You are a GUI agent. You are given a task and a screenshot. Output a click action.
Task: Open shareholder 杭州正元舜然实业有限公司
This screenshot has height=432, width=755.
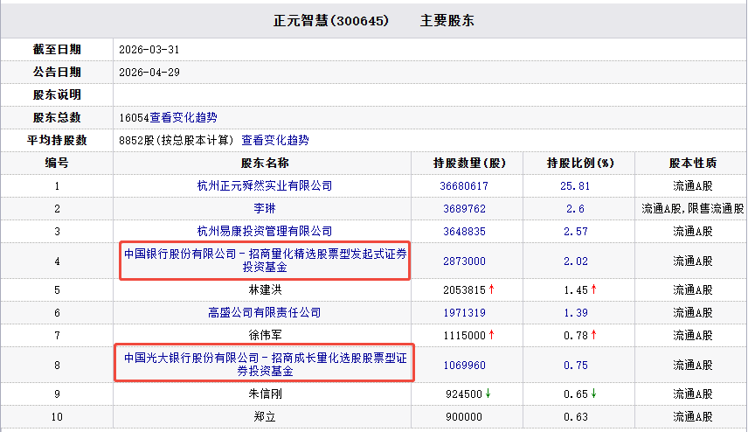(265, 186)
